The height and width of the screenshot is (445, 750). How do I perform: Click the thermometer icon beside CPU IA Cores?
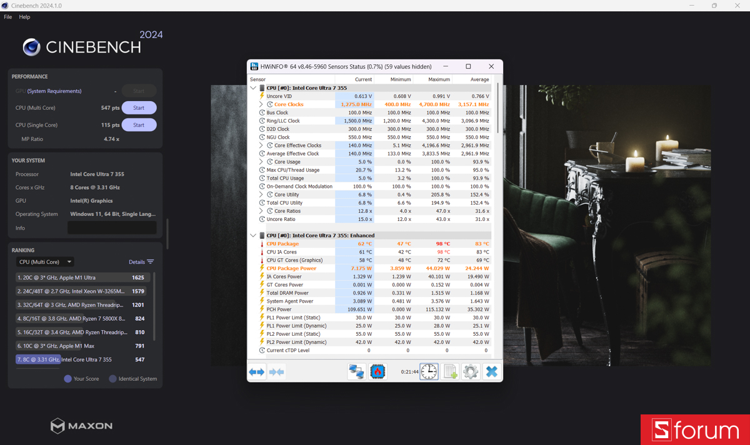coord(262,252)
